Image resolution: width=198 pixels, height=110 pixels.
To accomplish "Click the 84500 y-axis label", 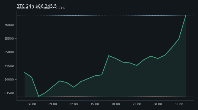I will [x=9, y=66].
